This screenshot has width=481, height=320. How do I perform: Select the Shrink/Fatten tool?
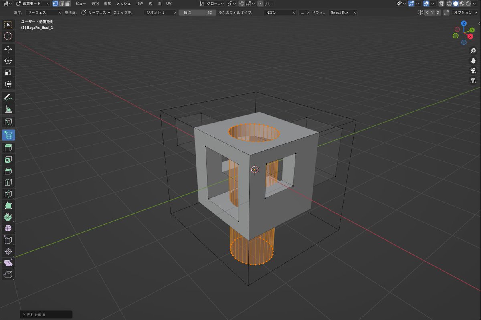8,252
